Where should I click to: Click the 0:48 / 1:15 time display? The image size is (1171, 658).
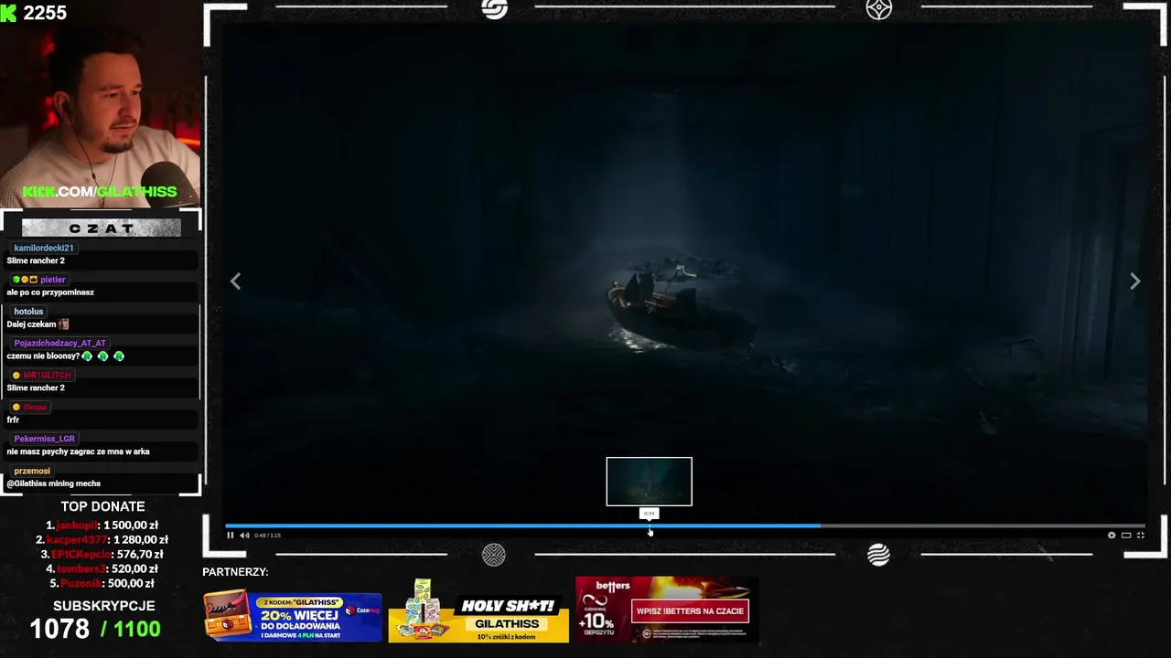(x=267, y=536)
